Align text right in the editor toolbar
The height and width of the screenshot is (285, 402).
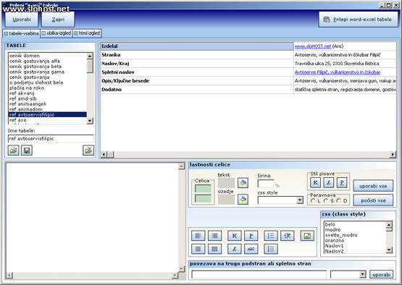point(215,236)
